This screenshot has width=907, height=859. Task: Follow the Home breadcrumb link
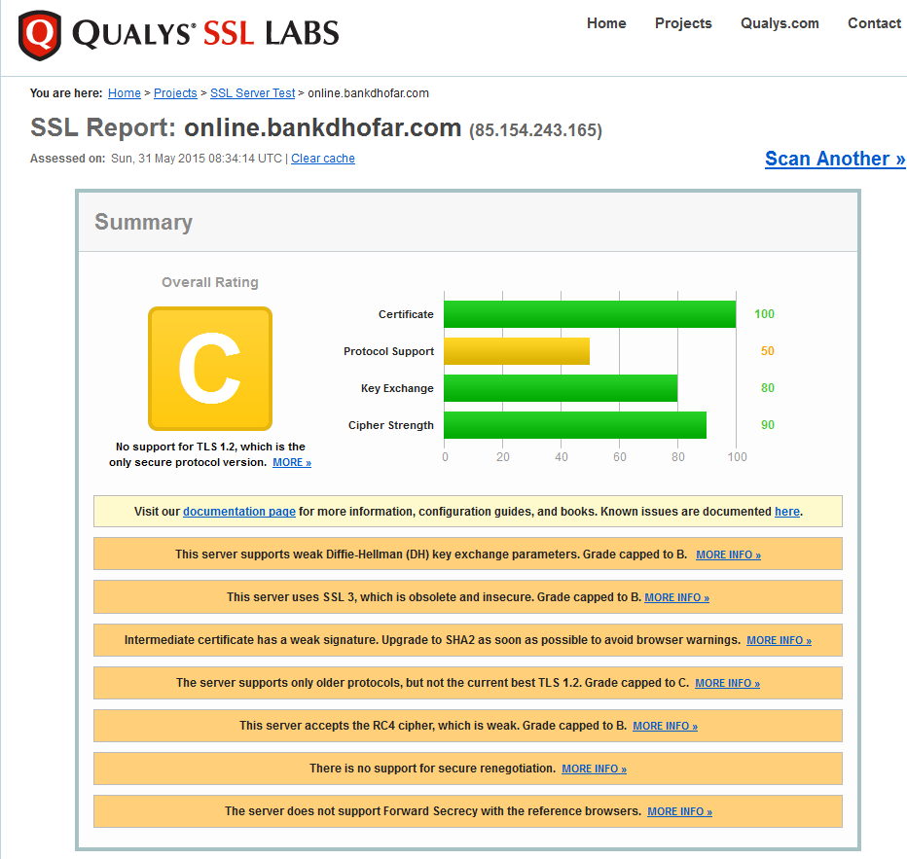point(125,93)
